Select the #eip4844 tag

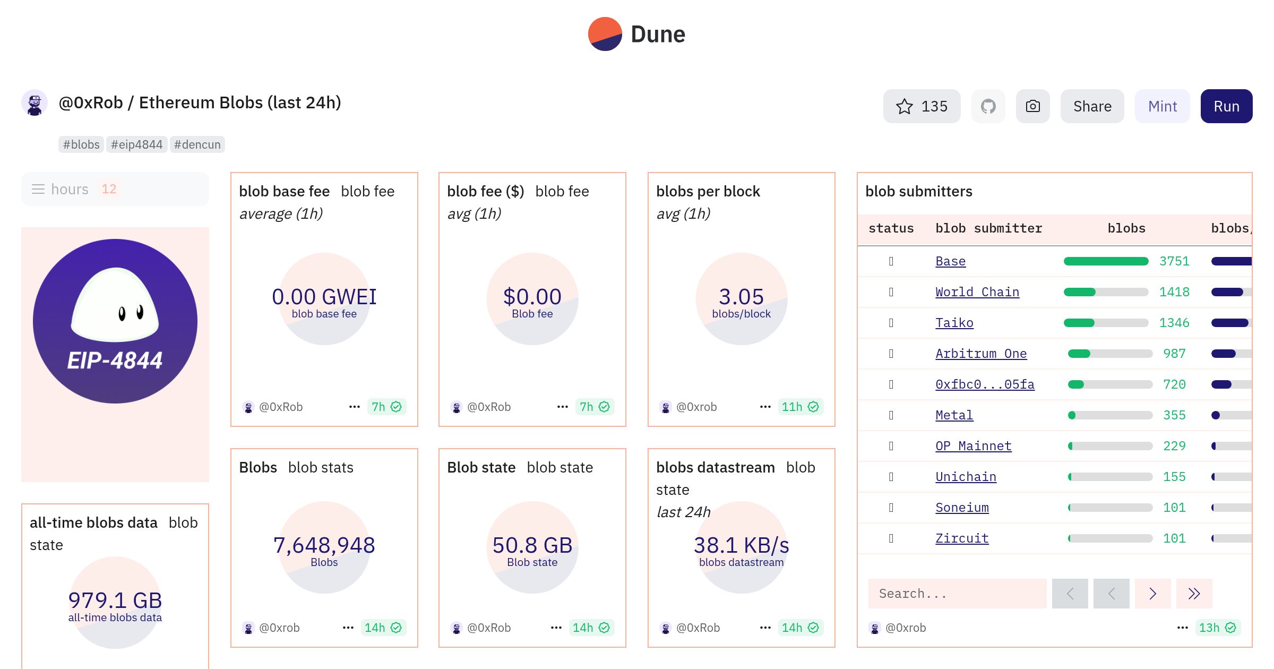pyautogui.click(x=136, y=144)
